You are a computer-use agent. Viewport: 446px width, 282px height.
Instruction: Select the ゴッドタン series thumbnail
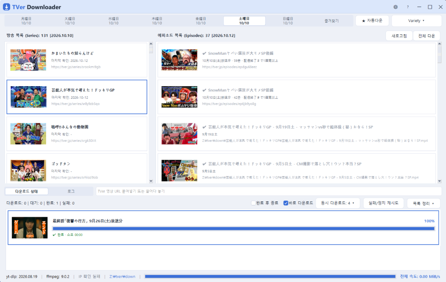[x=28, y=171]
